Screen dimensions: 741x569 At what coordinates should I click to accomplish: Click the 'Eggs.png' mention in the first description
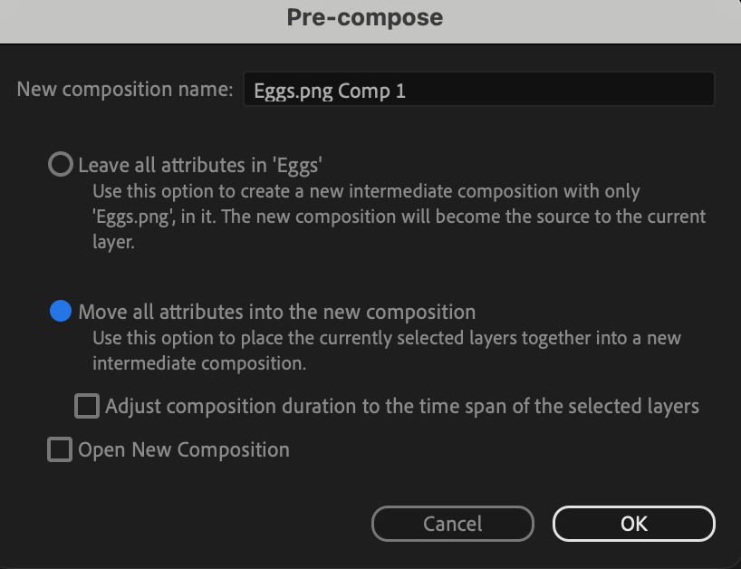130,217
